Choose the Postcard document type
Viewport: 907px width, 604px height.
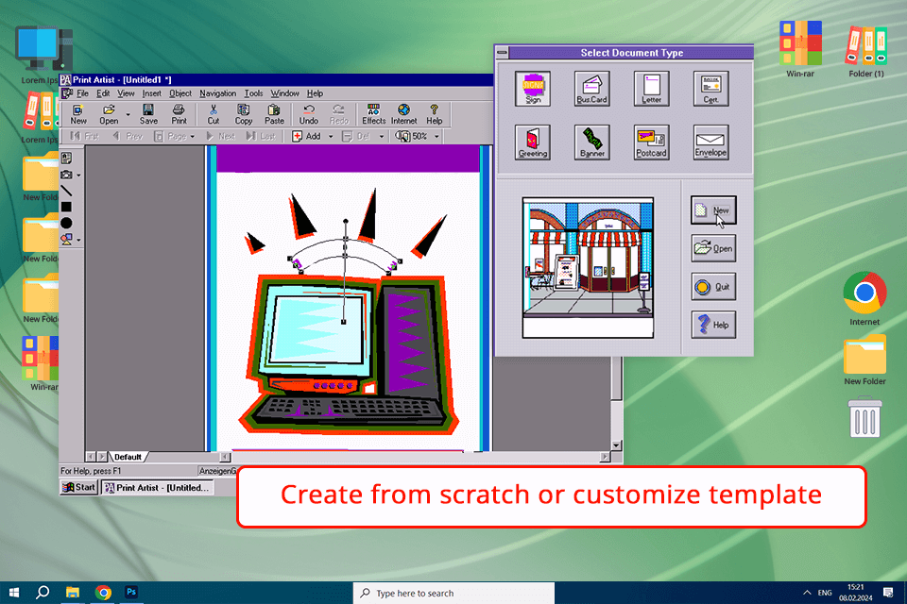(651, 143)
